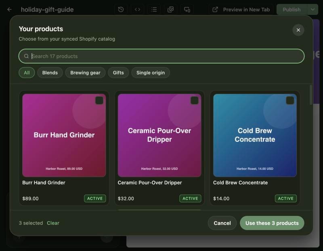Click the 3 selected count text
323x251 pixels.
[x=31, y=223]
